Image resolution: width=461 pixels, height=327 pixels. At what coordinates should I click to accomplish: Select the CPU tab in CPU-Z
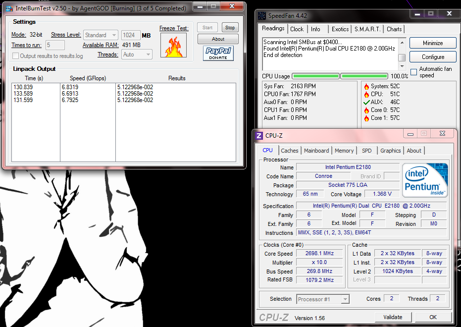[x=267, y=150]
